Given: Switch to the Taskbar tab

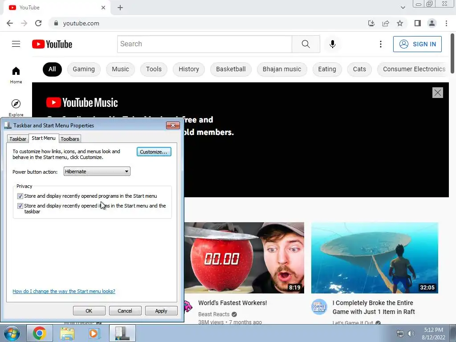Looking at the screenshot, I should point(18,139).
